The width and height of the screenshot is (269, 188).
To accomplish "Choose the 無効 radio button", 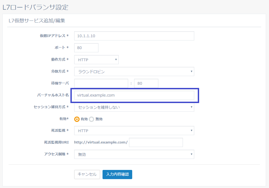I will pyautogui.click(x=91, y=119).
